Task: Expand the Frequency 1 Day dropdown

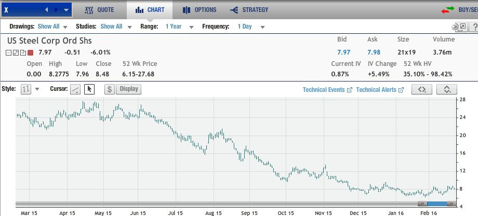Action: (x=251, y=26)
